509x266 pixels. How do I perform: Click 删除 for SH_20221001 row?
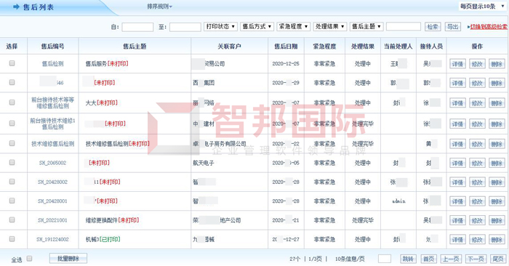click(x=497, y=221)
